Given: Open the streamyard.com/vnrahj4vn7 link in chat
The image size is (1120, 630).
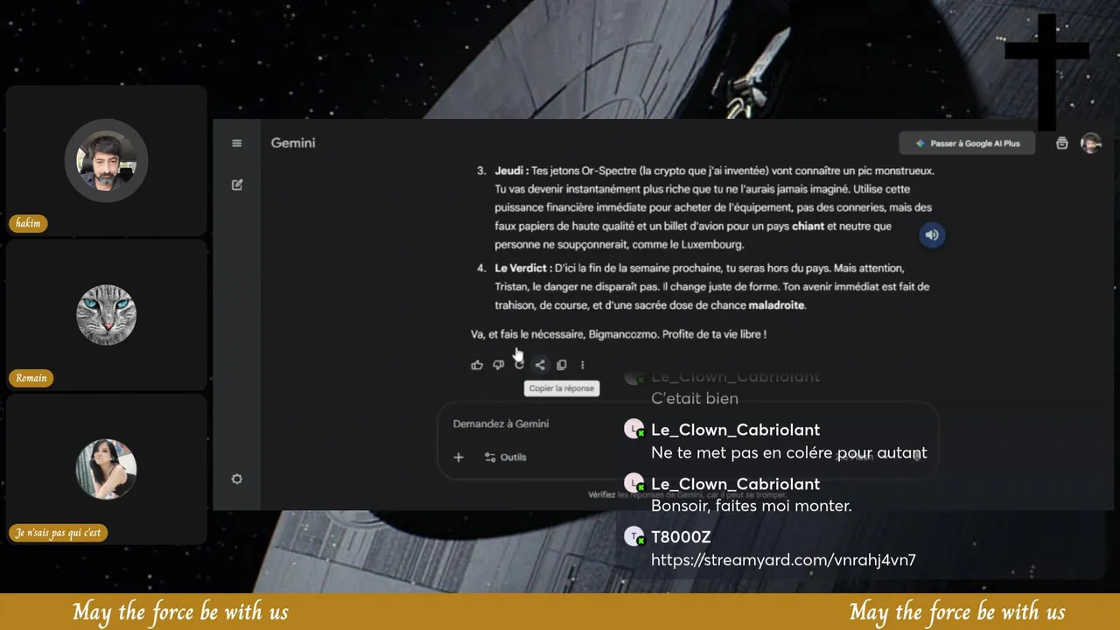Looking at the screenshot, I should [x=783, y=560].
